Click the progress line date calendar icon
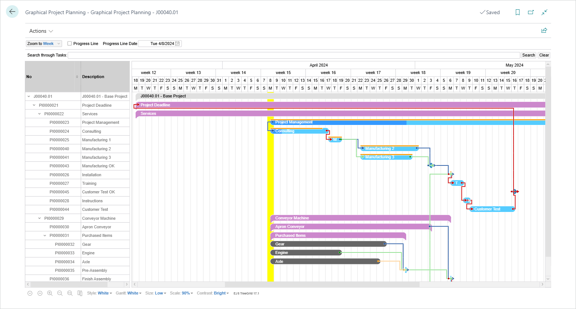Viewport: 576px width, 309px height. pos(178,43)
